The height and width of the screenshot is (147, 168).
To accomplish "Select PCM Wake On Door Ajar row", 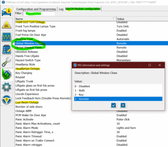I will [x=91, y=115].
